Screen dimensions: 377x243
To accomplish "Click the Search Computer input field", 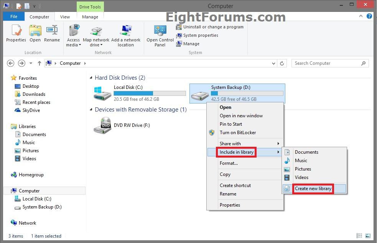I will click(x=326, y=63).
